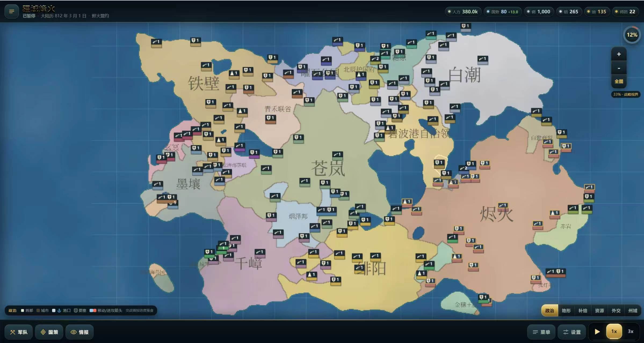Switch map mode to 政治
This screenshot has height=343, width=644.
tap(549, 310)
